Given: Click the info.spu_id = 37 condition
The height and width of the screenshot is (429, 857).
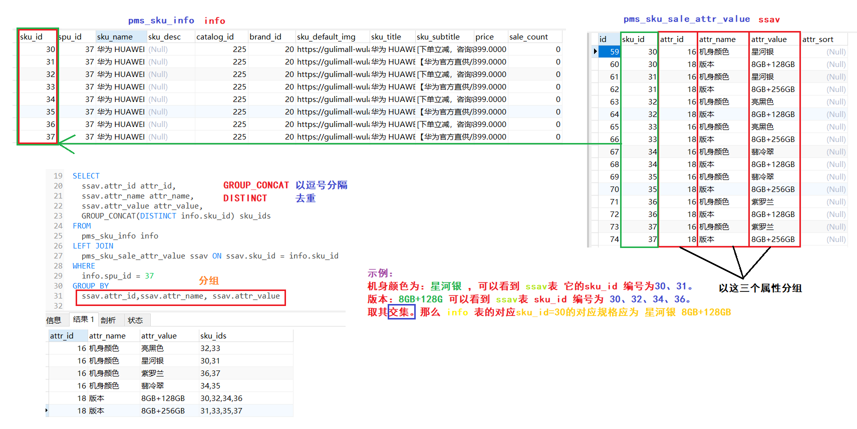Looking at the screenshot, I should click(118, 276).
